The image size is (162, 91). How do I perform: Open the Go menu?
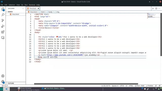pyautogui.click(x=22, y=5)
